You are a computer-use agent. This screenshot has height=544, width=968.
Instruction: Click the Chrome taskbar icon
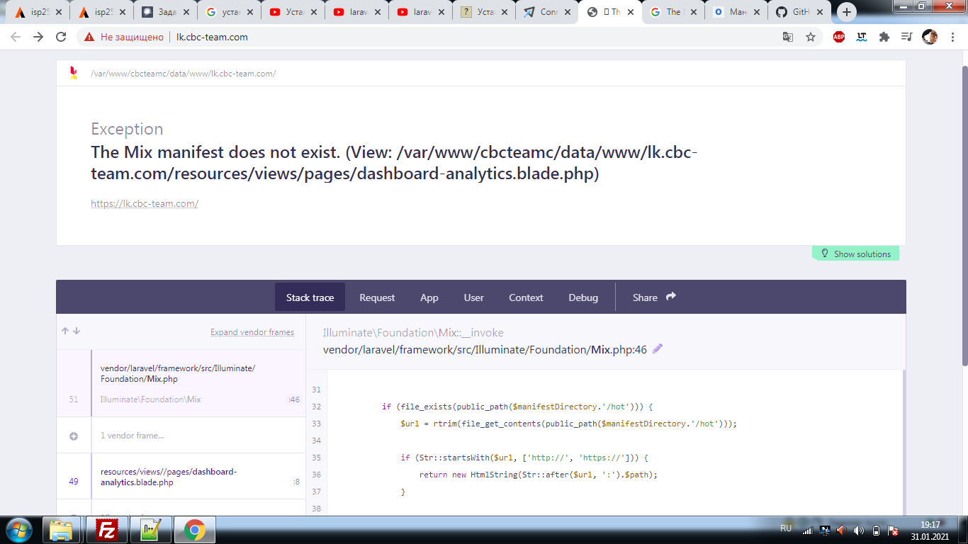[195, 530]
